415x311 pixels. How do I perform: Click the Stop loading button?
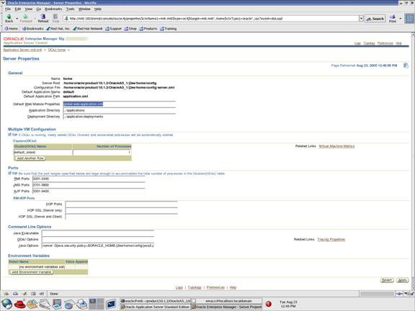[55, 18]
